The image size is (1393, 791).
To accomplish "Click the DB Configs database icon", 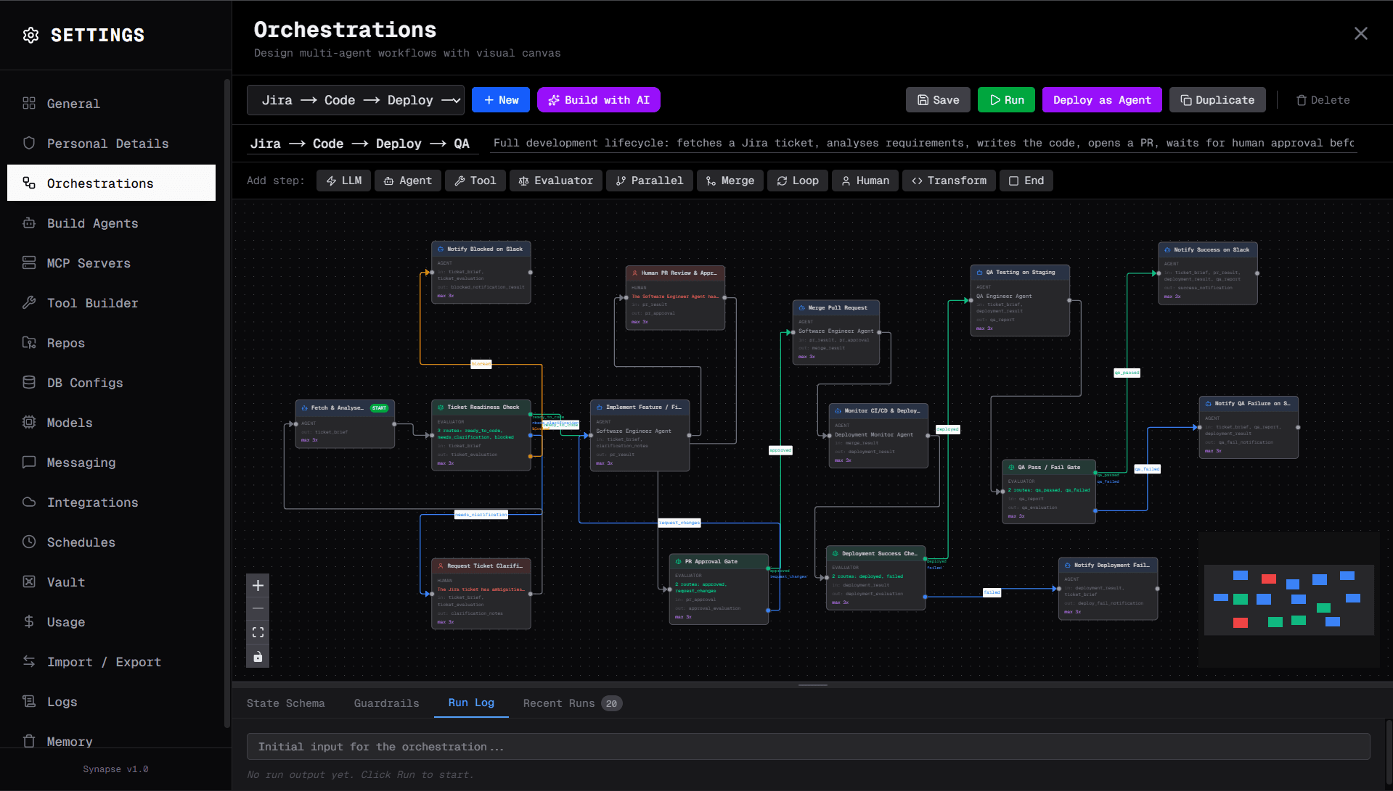I will coord(29,382).
